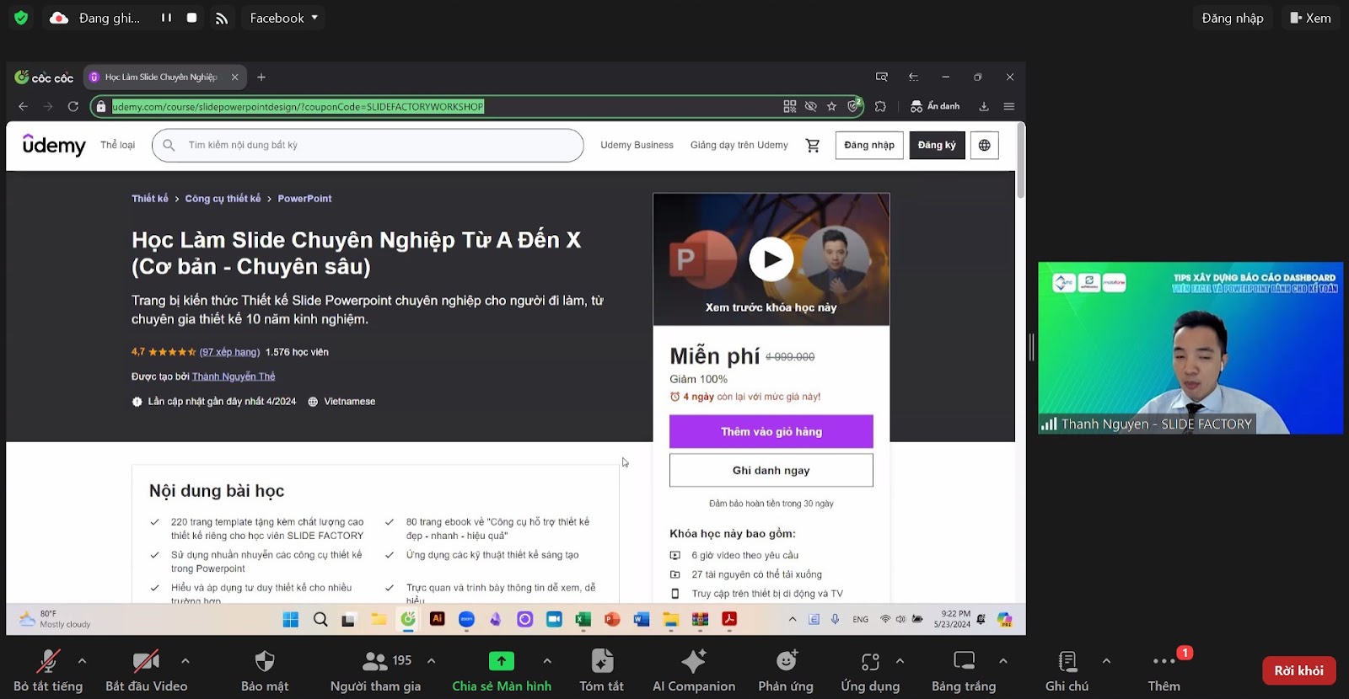
Task: Open browser extensions puzzle icon
Action: pyautogui.click(x=880, y=106)
